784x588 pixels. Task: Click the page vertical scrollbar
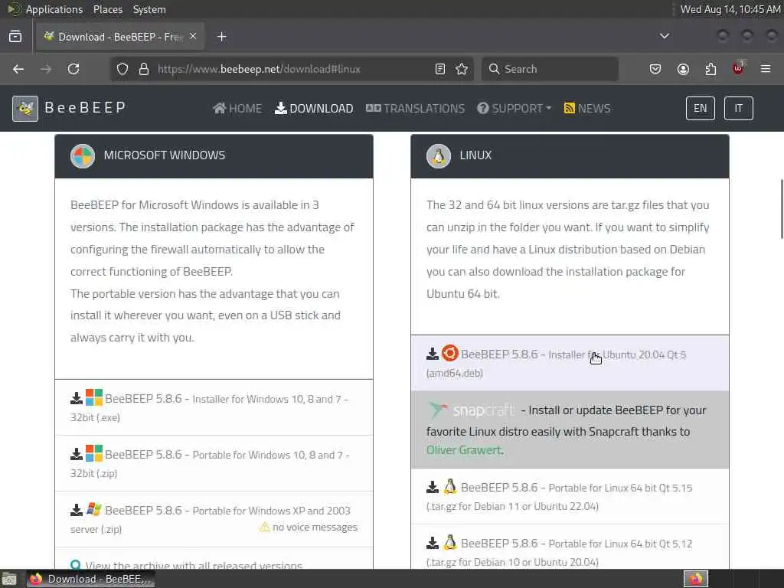tap(782, 209)
